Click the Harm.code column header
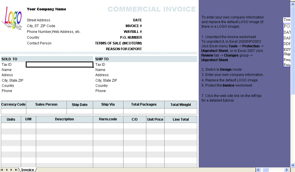 108,119
